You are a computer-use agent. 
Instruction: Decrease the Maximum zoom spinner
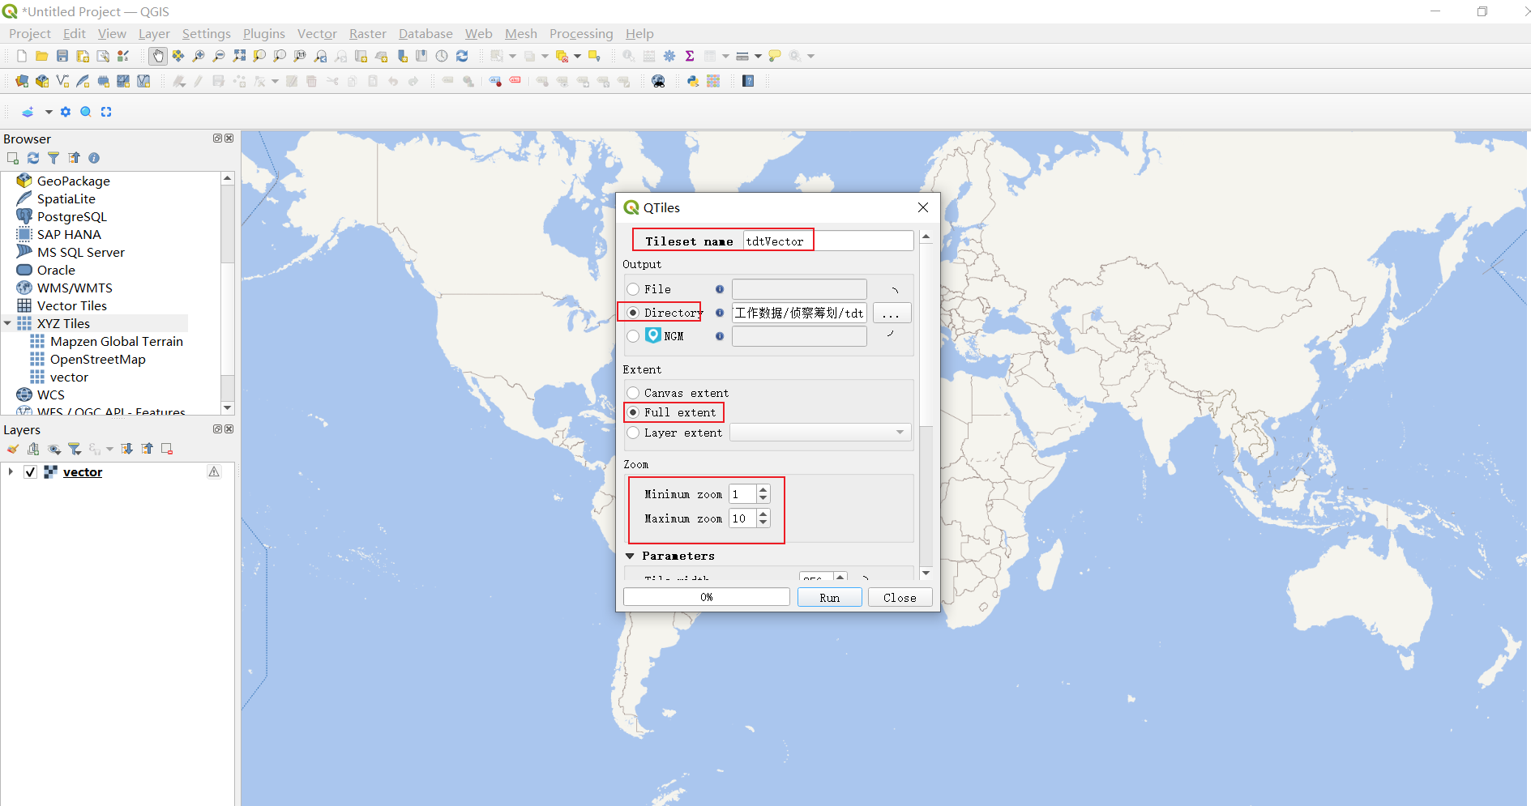click(x=763, y=522)
